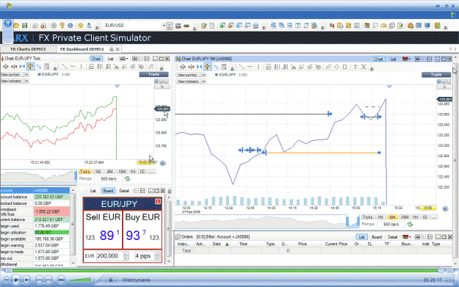Select the trend line tool in Tick chart
459x287 pixels.
tap(65, 67)
